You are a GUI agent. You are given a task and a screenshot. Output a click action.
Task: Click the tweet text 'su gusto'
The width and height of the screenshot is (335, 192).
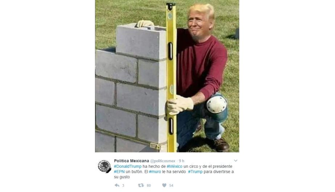pos(122,177)
